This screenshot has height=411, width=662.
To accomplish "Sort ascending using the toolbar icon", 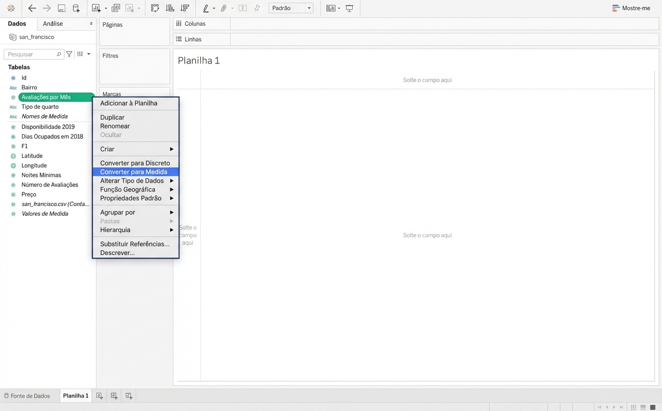I will (170, 8).
